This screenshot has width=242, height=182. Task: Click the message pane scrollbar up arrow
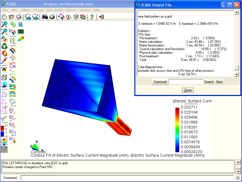click(x=238, y=162)
